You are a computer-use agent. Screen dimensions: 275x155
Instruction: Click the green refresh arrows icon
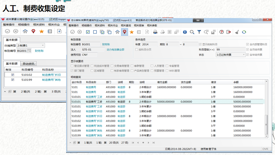pyautogui.click(x=244, y=32)
